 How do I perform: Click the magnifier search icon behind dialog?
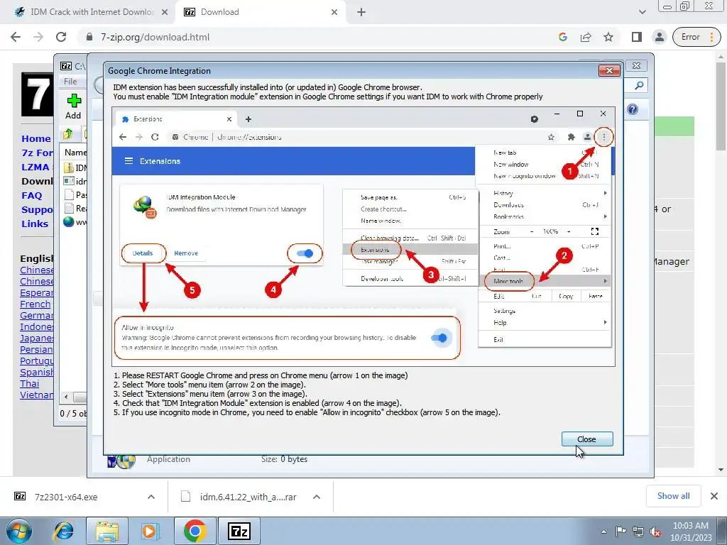639,85
